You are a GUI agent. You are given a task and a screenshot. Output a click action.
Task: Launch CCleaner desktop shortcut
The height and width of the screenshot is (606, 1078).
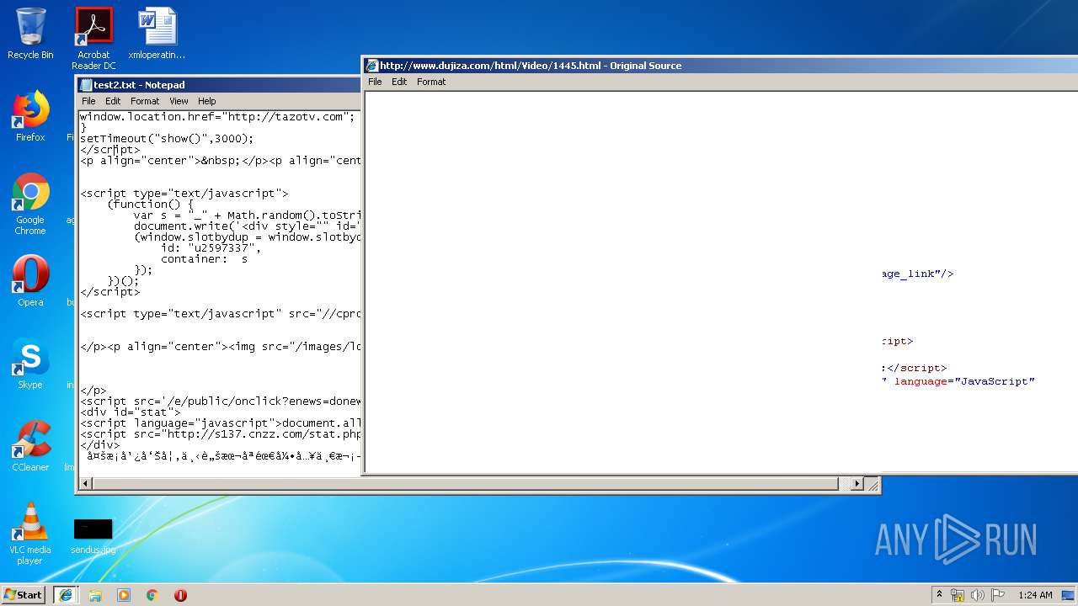click(30, 446)
